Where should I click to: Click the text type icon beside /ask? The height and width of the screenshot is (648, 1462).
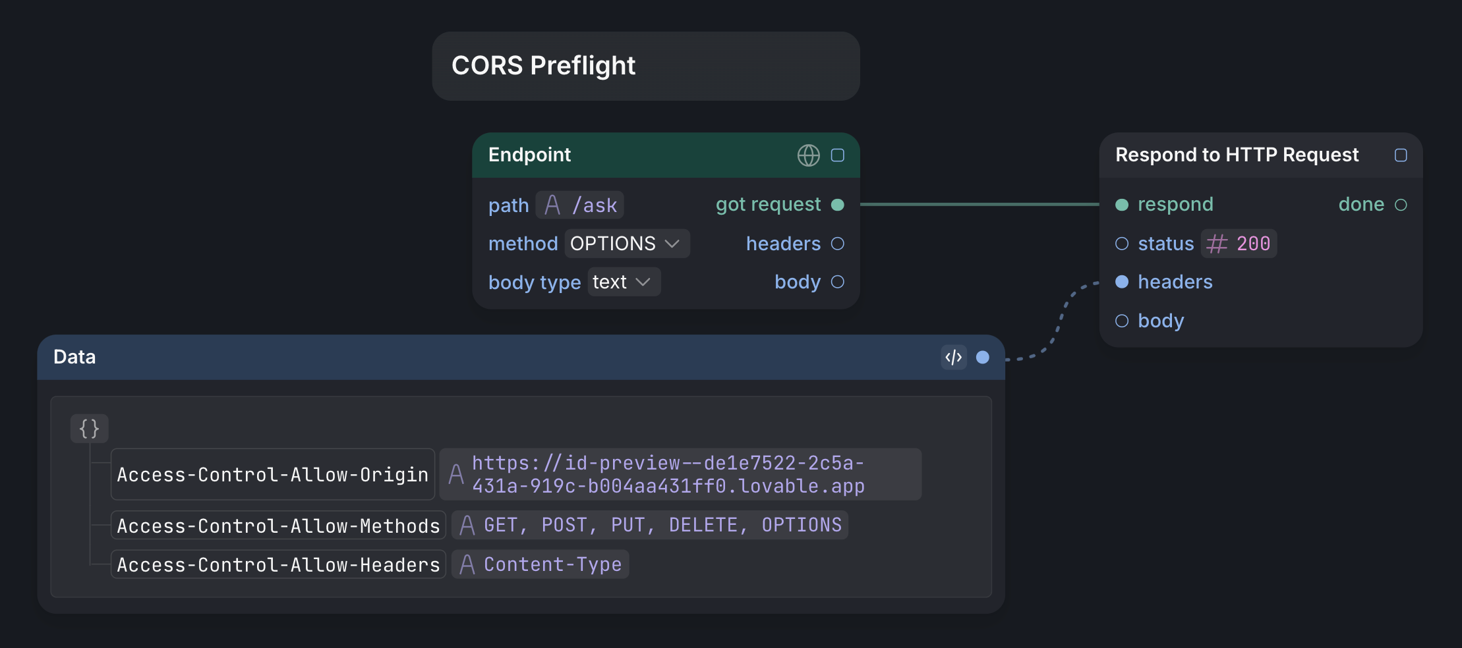click(552, 205)
